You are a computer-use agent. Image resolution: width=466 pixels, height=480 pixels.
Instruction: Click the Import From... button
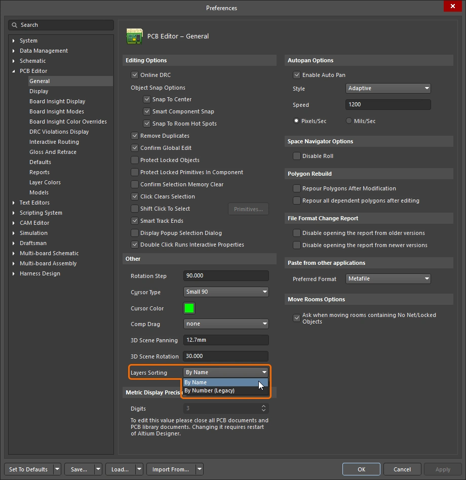coord(171,469)
